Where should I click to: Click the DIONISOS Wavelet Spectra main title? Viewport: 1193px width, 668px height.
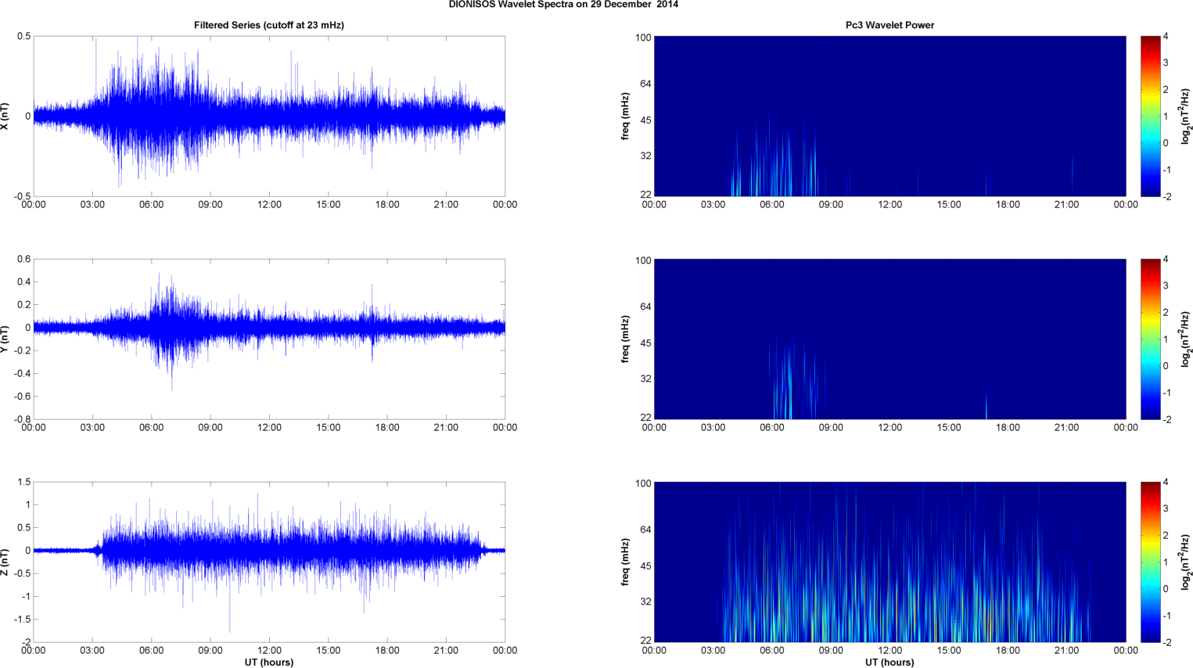[x=563, y=5]
